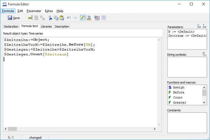Click the insert macro icon (M+)

(30, 18)
